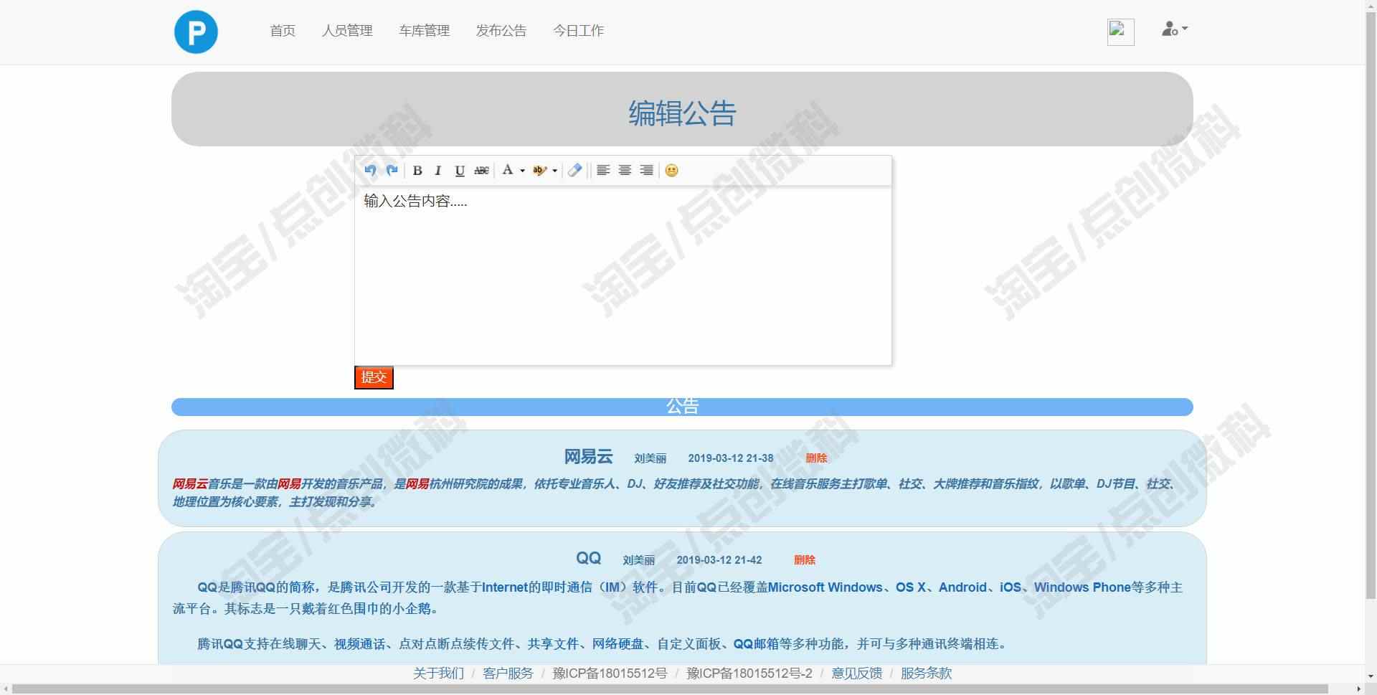The width and height of the screenshot is (1377, 695).
Task: Open 今日工作 menu item
Action: tap(579, 31)
